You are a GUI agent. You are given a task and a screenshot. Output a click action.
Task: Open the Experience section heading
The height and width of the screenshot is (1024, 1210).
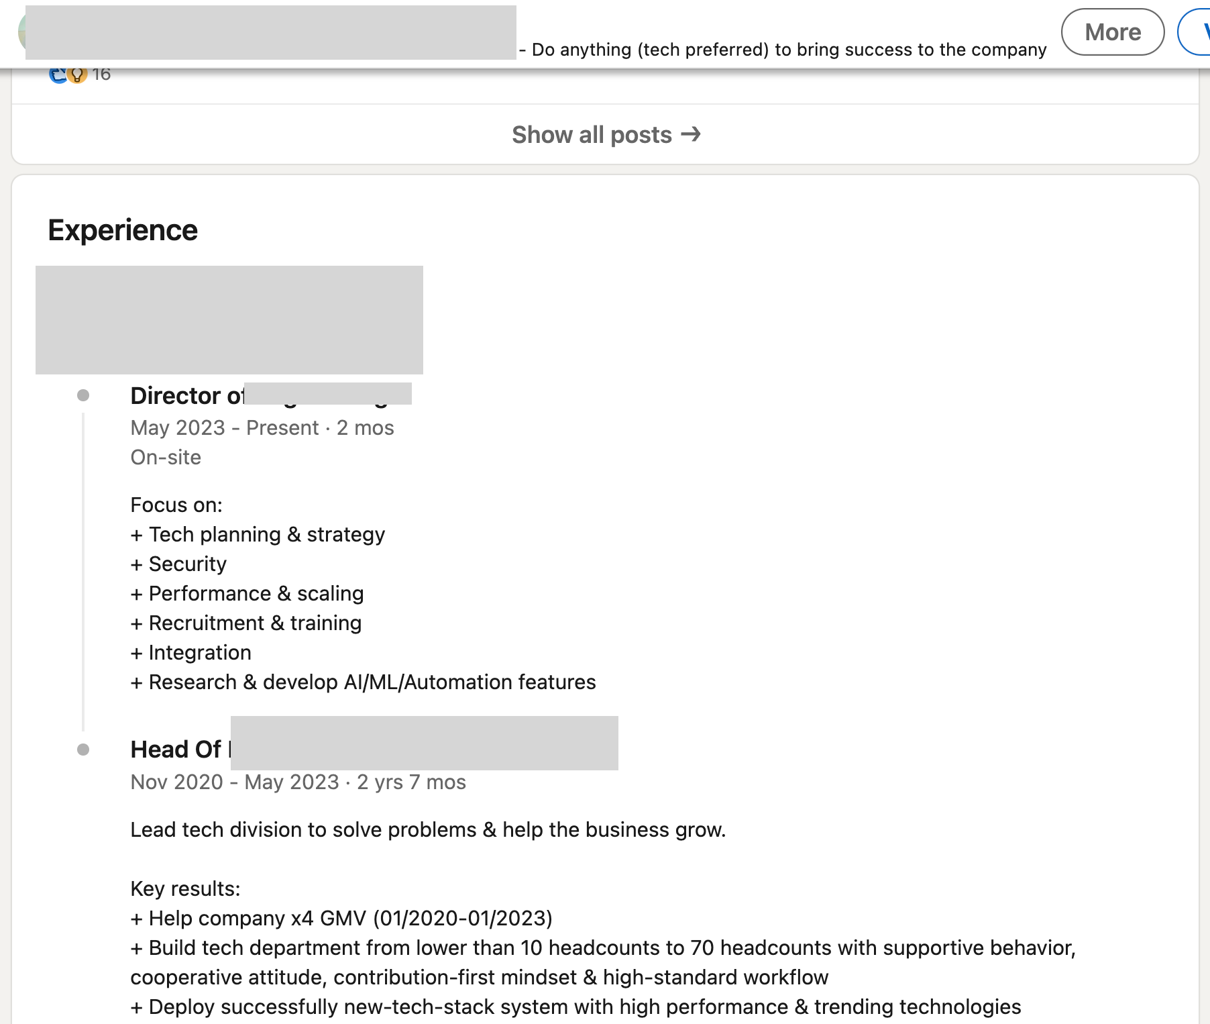123,229
